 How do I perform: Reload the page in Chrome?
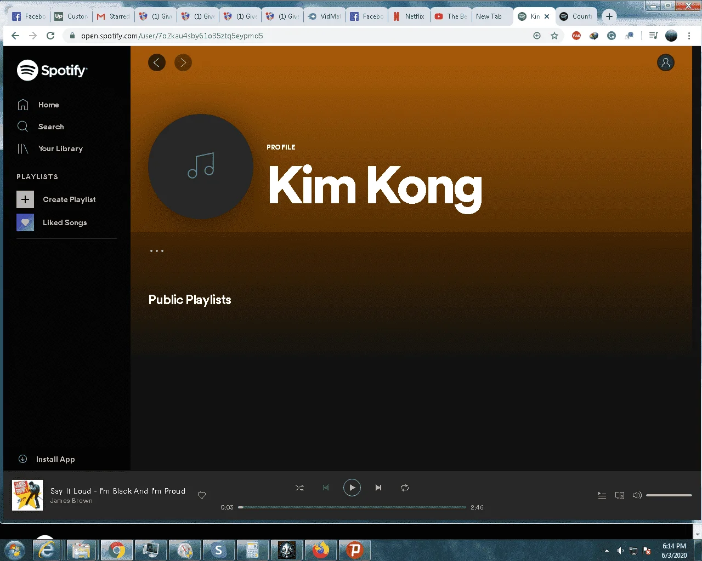tap(50, 36)
